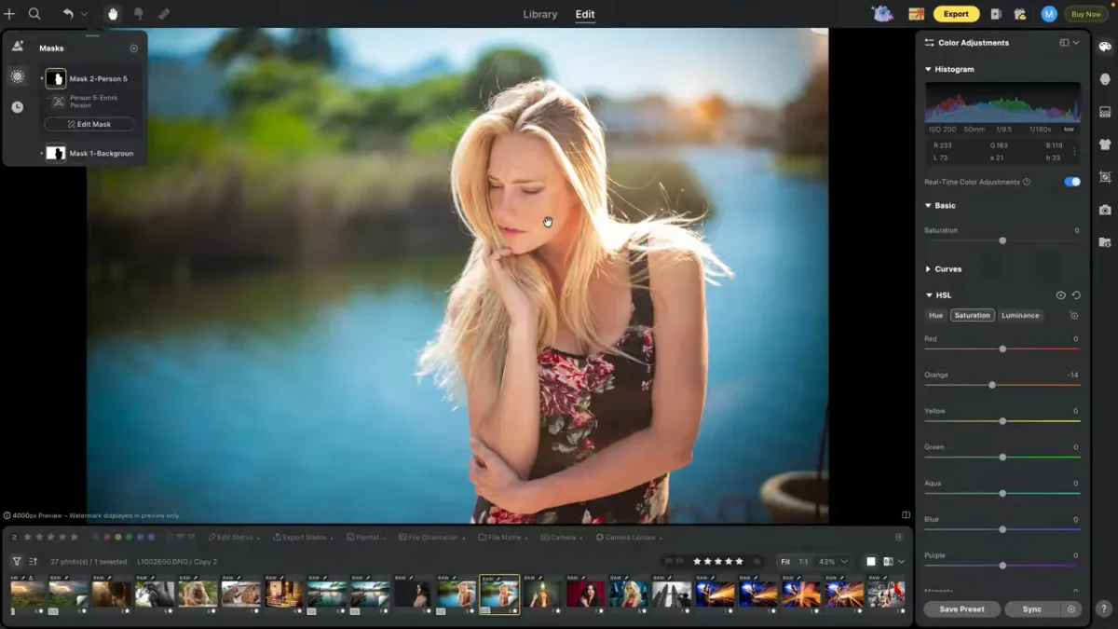Image resolution: width=1118 pixels, height=629 pixels.
Task: Select the Hand pan tool
Action: coord(113,14)
